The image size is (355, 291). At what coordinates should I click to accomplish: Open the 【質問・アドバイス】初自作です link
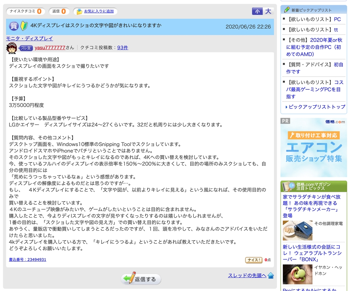[315, 68]
